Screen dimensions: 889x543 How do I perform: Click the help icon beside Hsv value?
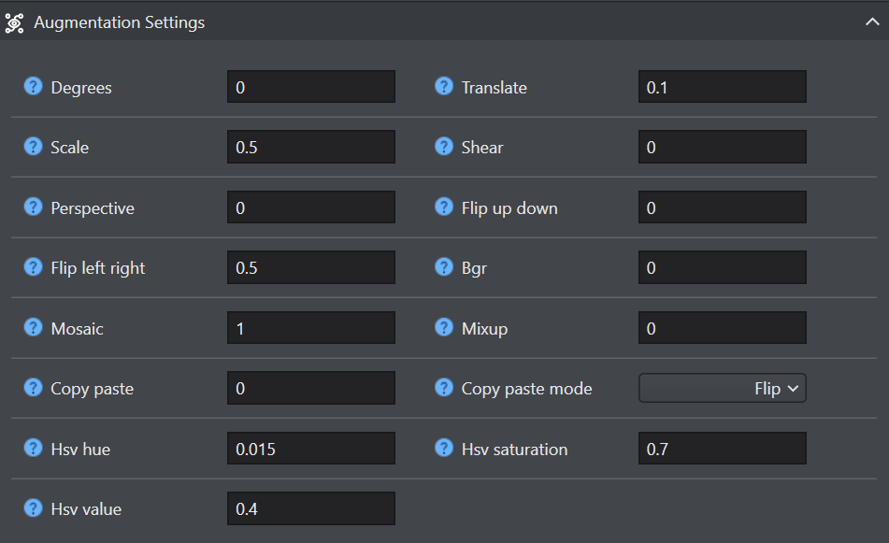[x=33, y=508]
